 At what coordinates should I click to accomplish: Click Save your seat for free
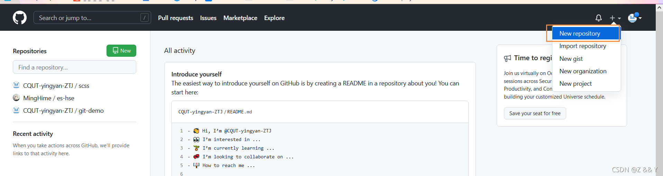pos(535,113)
